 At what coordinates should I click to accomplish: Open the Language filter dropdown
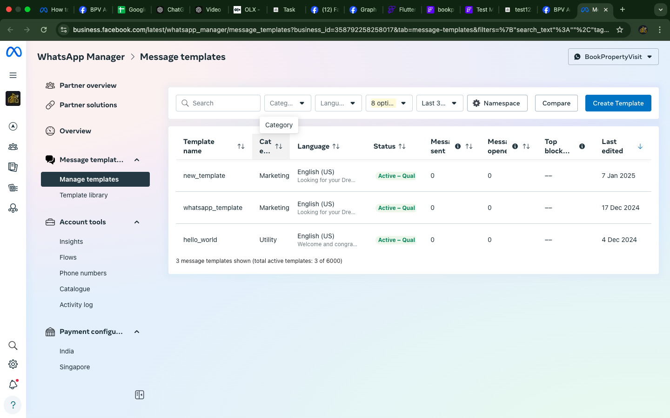[338, 103]
